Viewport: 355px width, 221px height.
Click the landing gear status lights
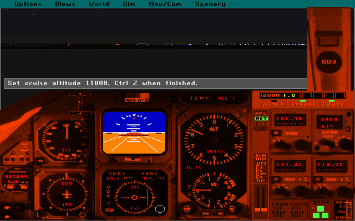click(321, 212)
